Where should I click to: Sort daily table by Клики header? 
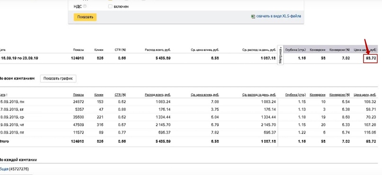98,95
